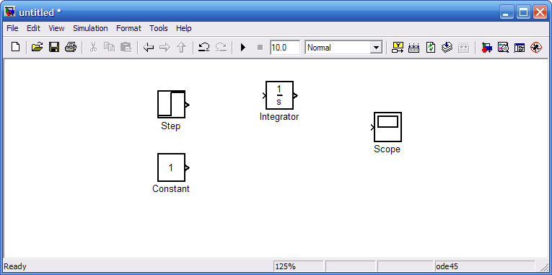Copy selection with the copy icon
The height and width of the screenshot is (275, 552).
point(110,47)
